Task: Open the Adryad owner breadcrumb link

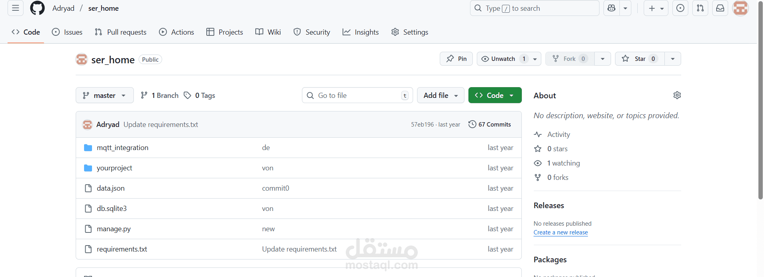Action: point(63,8)
